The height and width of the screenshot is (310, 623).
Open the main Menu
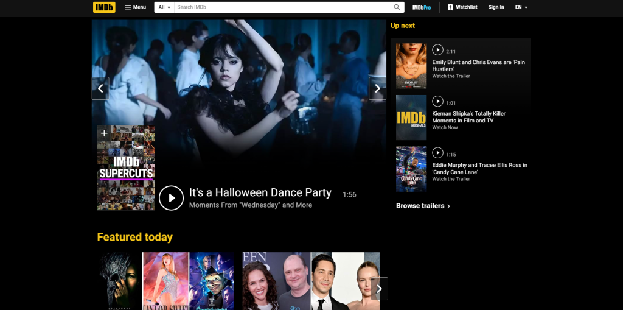point(135,7)
